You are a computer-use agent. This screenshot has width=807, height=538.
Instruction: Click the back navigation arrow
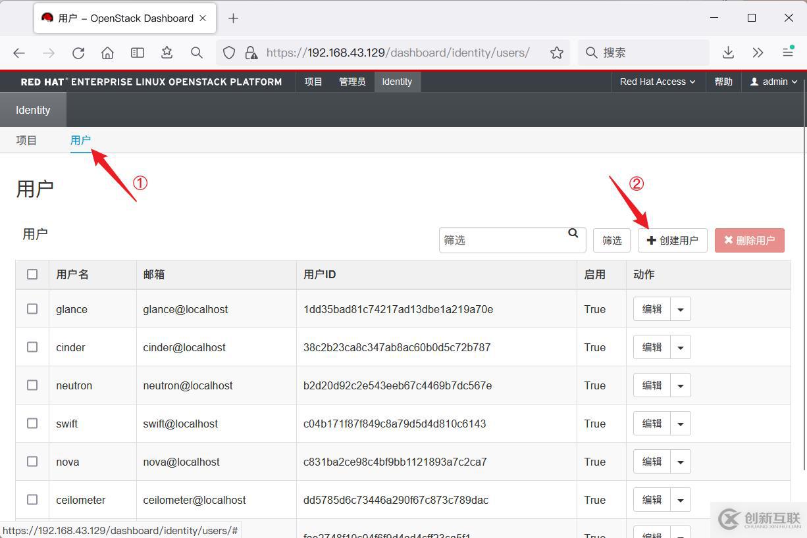coord(19,53)
